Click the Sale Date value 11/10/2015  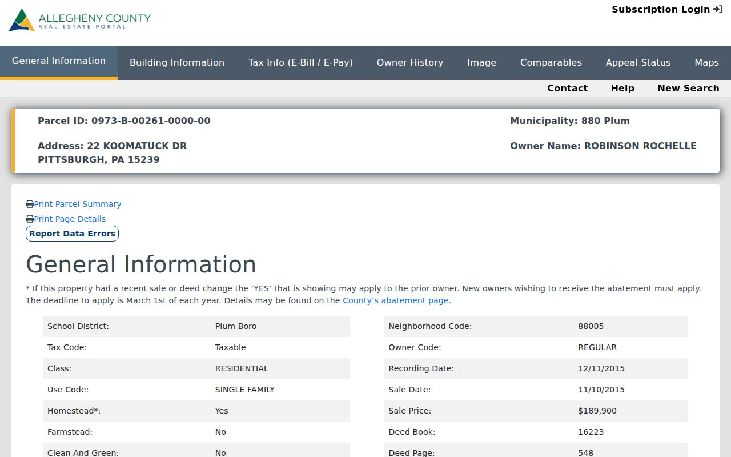click(x=601, y=390)
